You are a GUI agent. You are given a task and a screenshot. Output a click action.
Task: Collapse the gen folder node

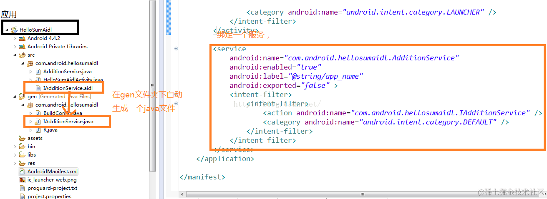point(15,97)
